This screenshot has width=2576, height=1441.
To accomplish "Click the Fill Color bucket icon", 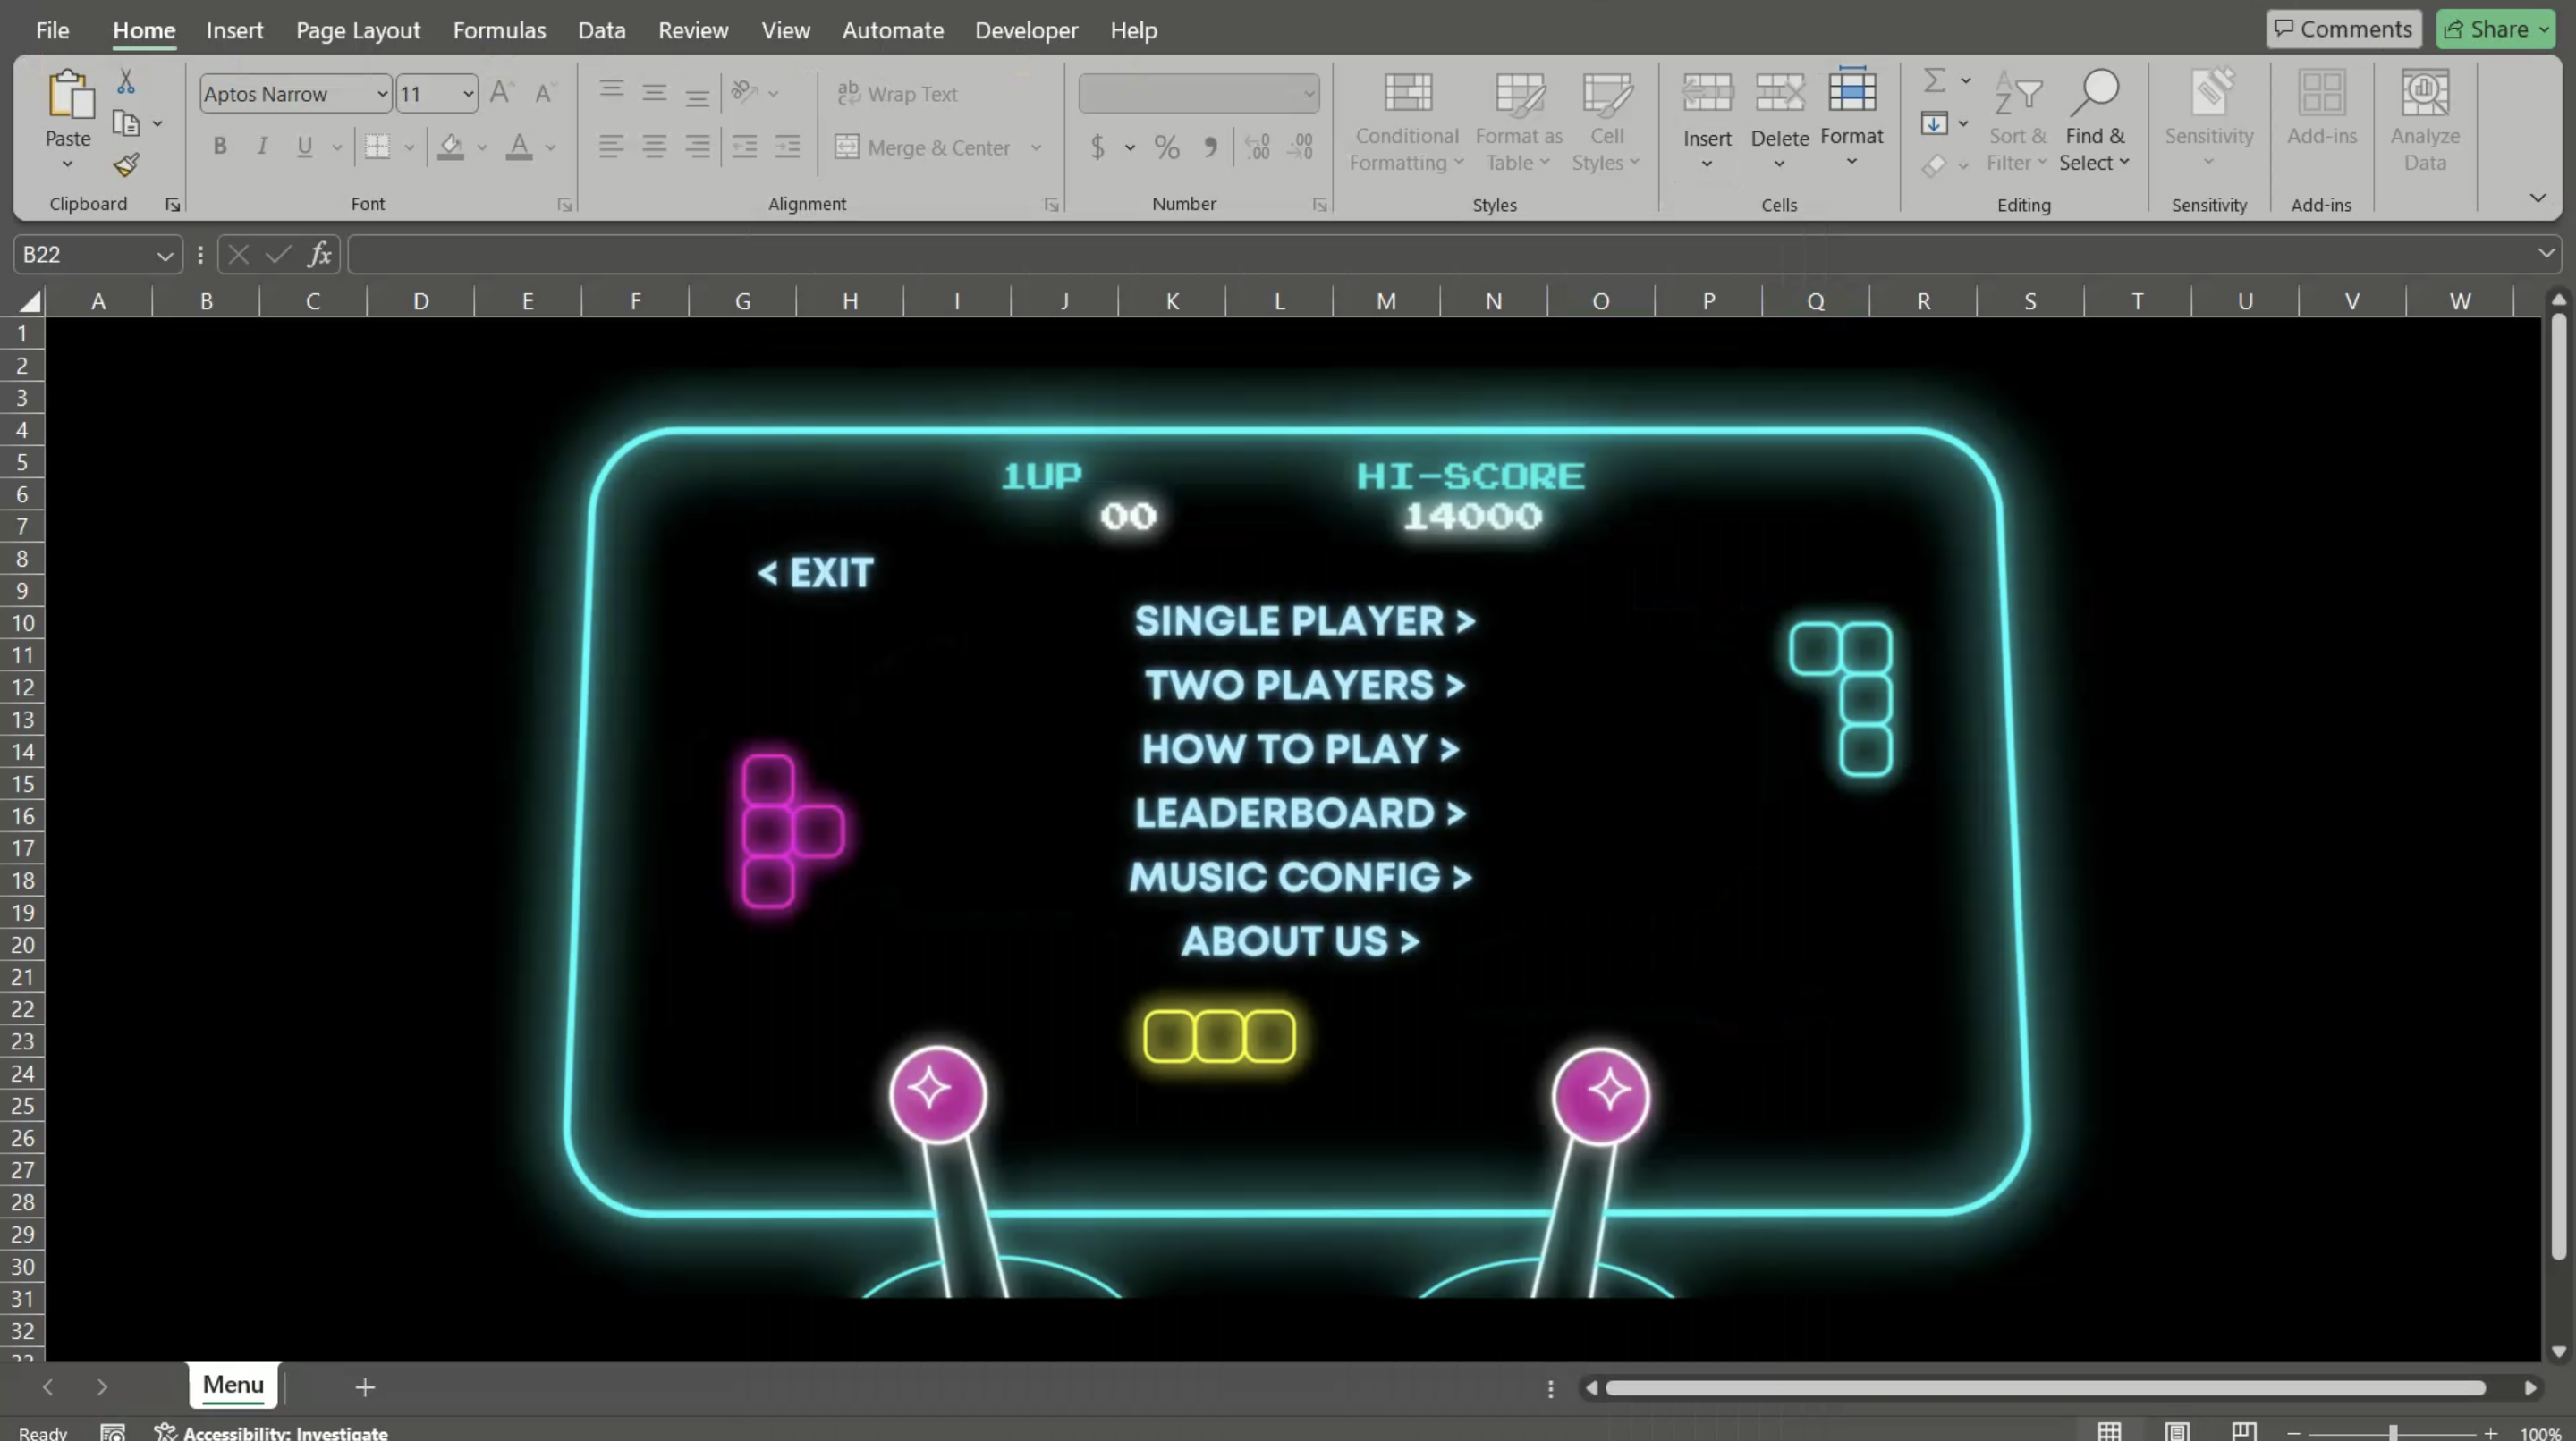I will tap(450, 147).
